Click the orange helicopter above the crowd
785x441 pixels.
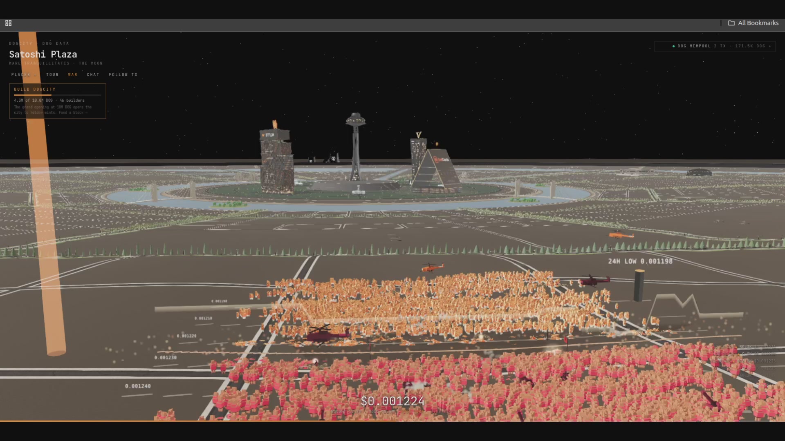tap(432, 267)
